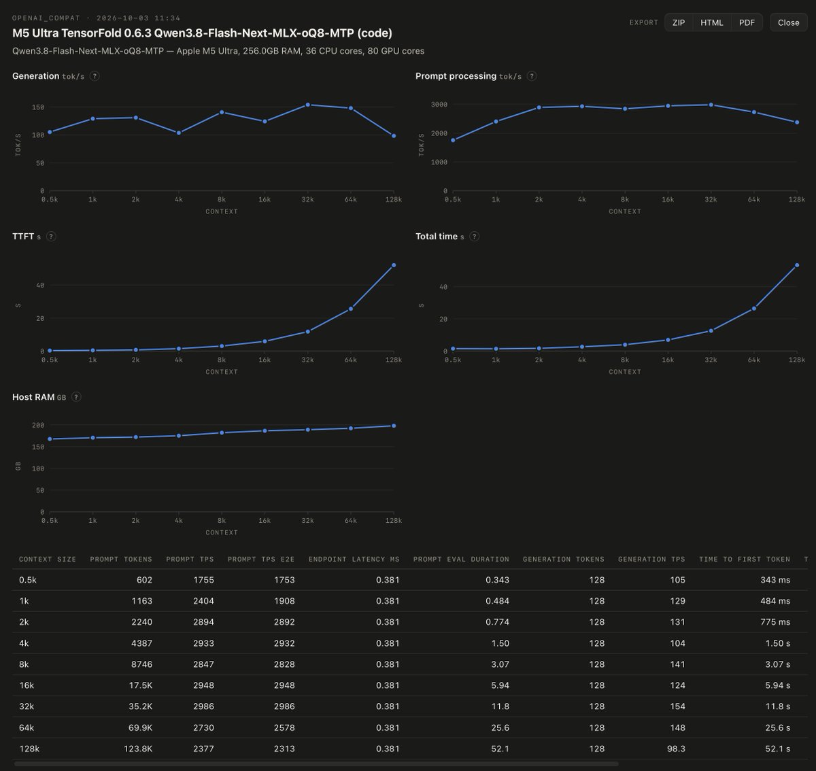816x771 pixels.
Task: Click prompt tokens value 17.5K
Action: coord(140,685)
